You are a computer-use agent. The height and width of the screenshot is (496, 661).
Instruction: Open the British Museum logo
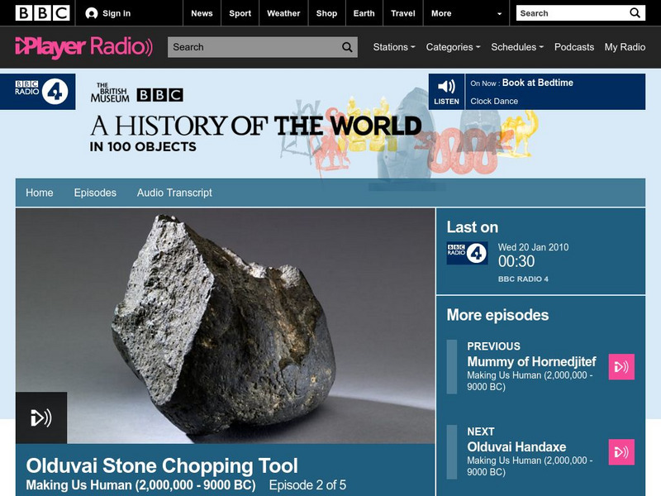(112, 93)
